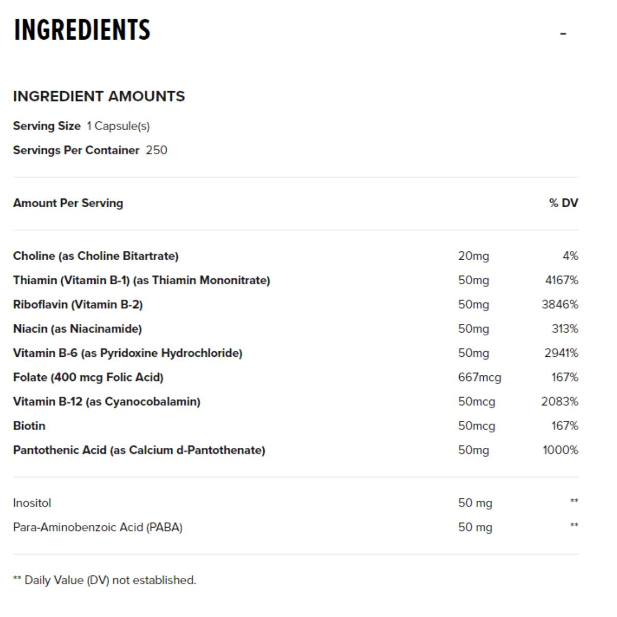
Task: Click Pantothenic Acid (as Calcium d-Pantothenate)
Action: (x=139, y=450)
